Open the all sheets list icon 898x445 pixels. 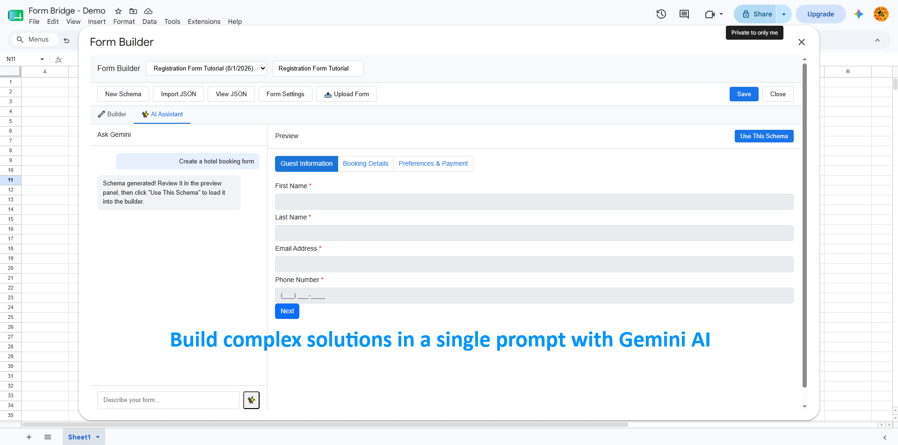(48, 437)
